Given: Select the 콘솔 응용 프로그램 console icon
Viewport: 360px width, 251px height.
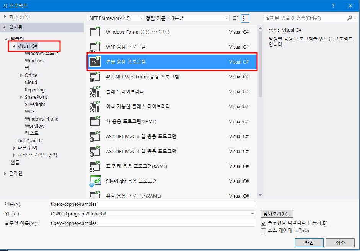Looking at the screenshot, I should [x=95, y=62].
